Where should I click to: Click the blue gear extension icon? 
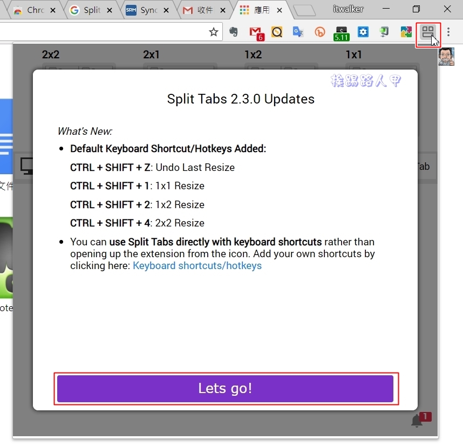point(363,32)
